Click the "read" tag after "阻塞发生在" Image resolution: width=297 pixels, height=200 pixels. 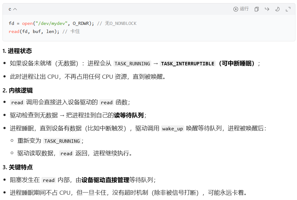point(49,180)
